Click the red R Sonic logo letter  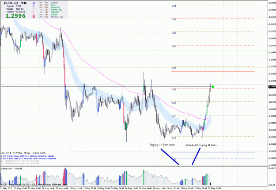[34, 16]
